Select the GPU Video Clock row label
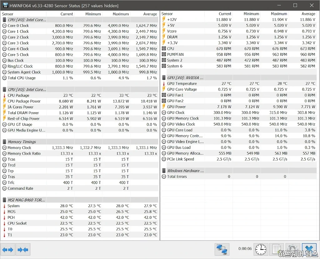Image resolution: width=320 pixels, height=259 pixels. [181, 124]
